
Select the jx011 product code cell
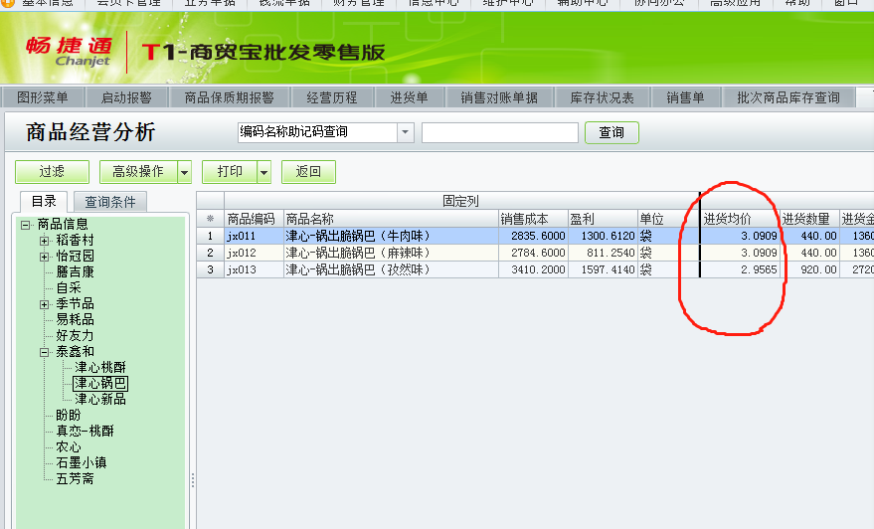click(x=254, y=237)
